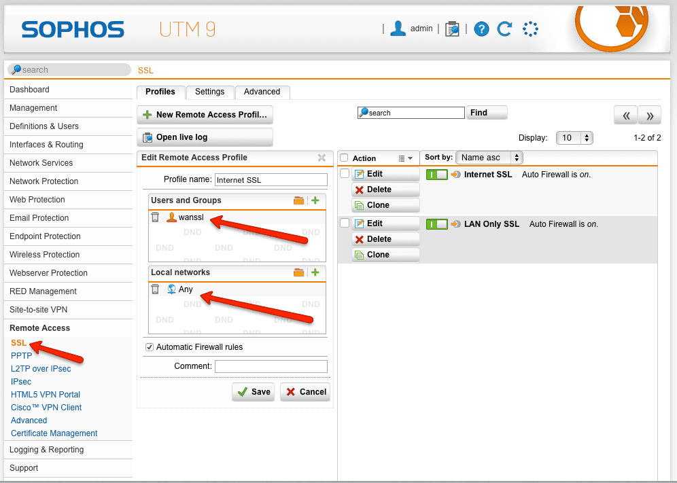Cancel editing the profile

click(305, 392)
